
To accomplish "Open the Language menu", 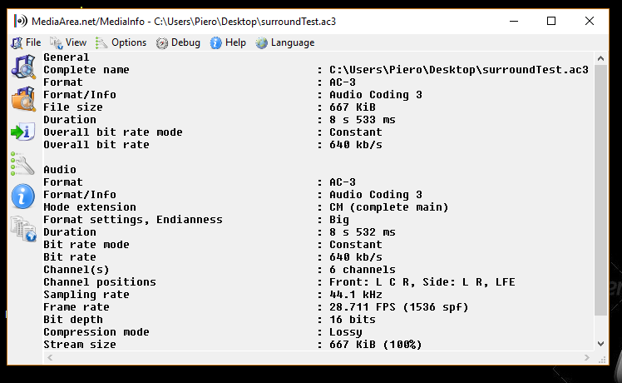I will coord(285,42).
